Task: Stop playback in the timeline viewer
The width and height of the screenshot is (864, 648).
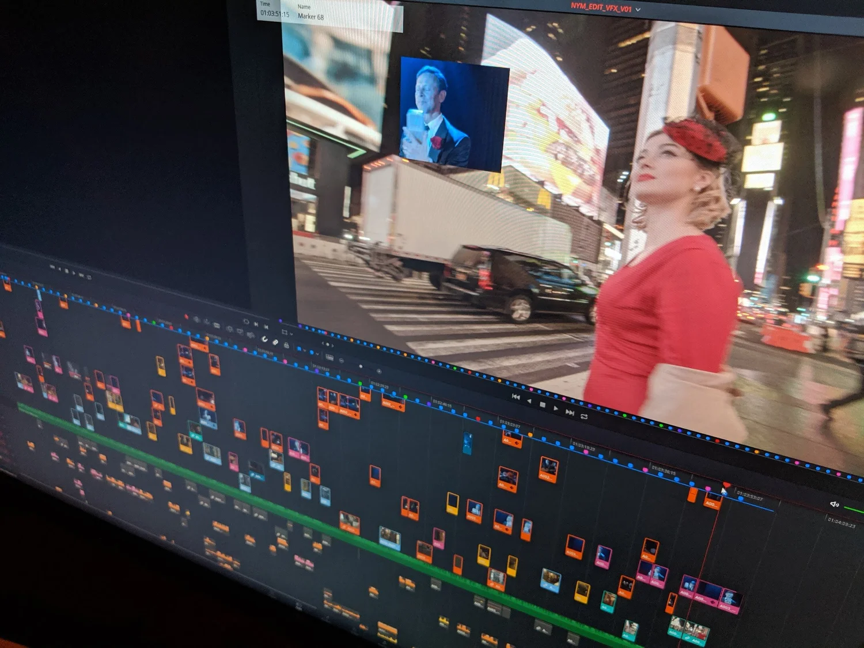Action: [x=542, y=405]
